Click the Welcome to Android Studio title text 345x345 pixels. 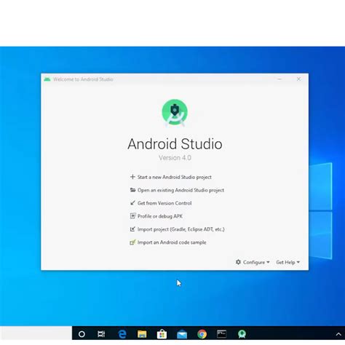(83, 79)
